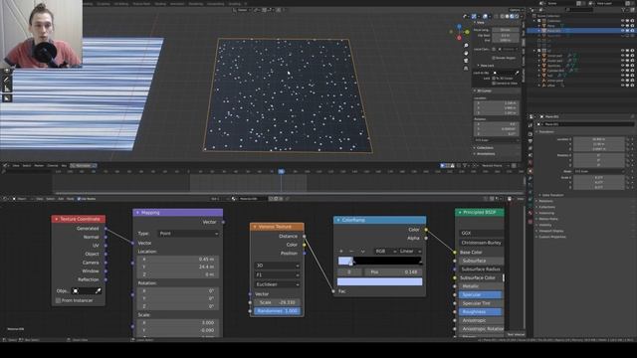Open the Scene properties tab icon
The image size is (637, 358).
531,155
